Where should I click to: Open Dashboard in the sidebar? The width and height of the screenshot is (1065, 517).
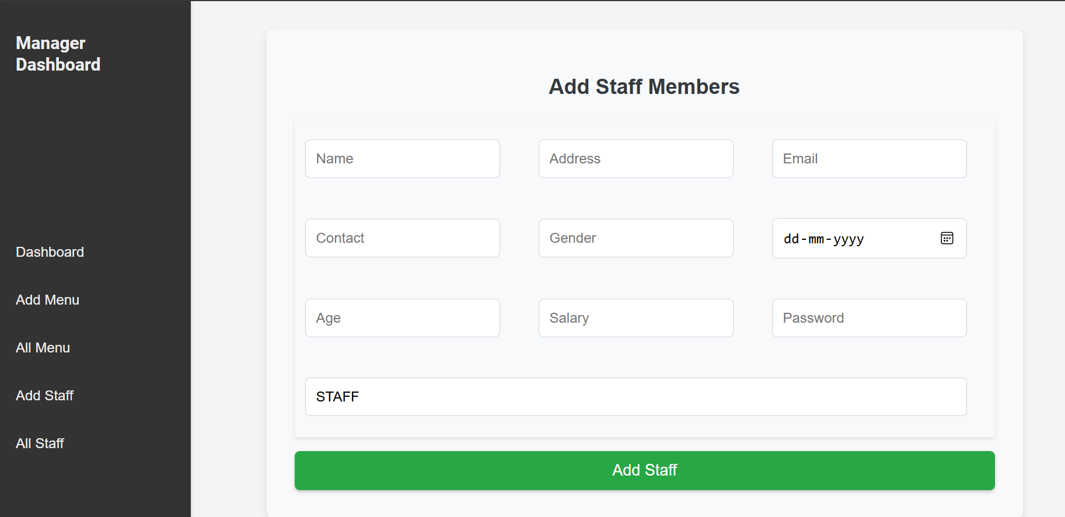50,252
